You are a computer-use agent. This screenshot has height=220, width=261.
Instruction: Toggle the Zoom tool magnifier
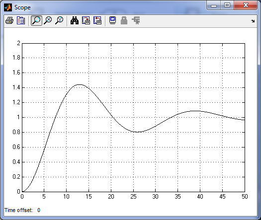tap(36, 21)
